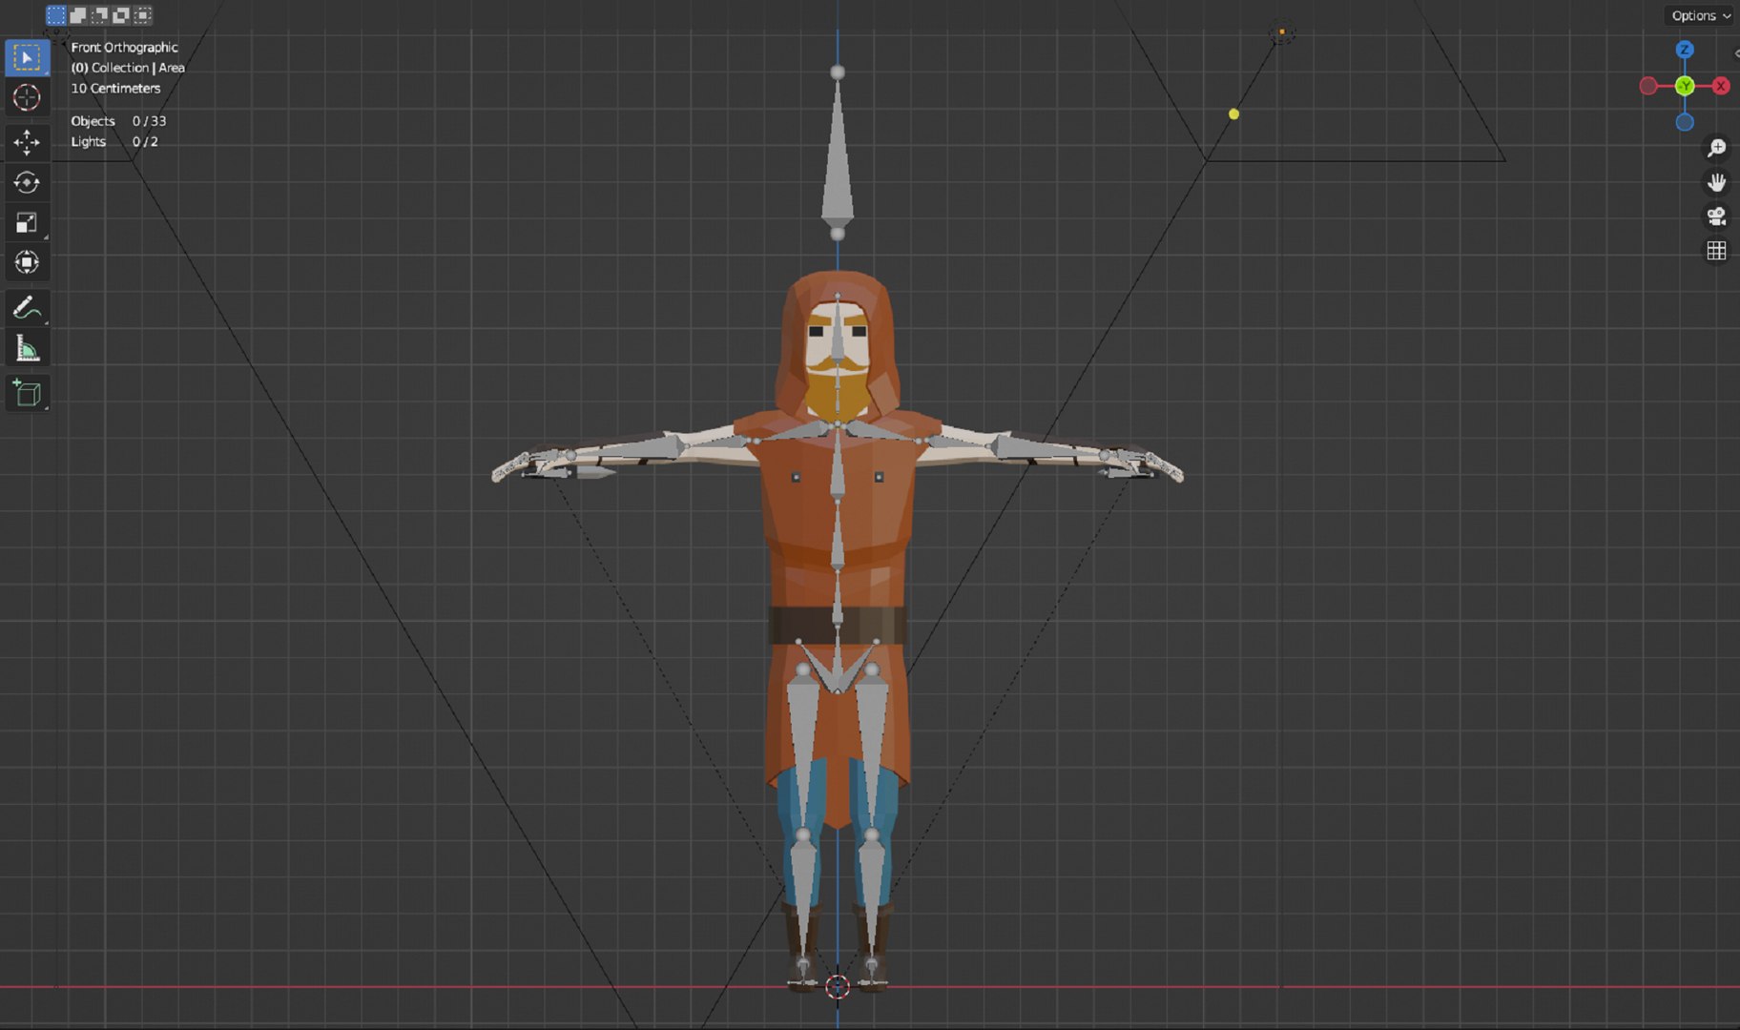Click the 'Front Orthographic' view label
The image size is (1740, 1030).
[124, 47]
